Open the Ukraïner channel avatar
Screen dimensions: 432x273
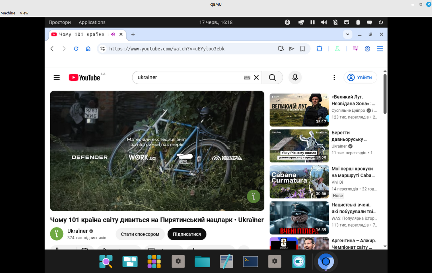pyautogui.click(x=57, y=234)
